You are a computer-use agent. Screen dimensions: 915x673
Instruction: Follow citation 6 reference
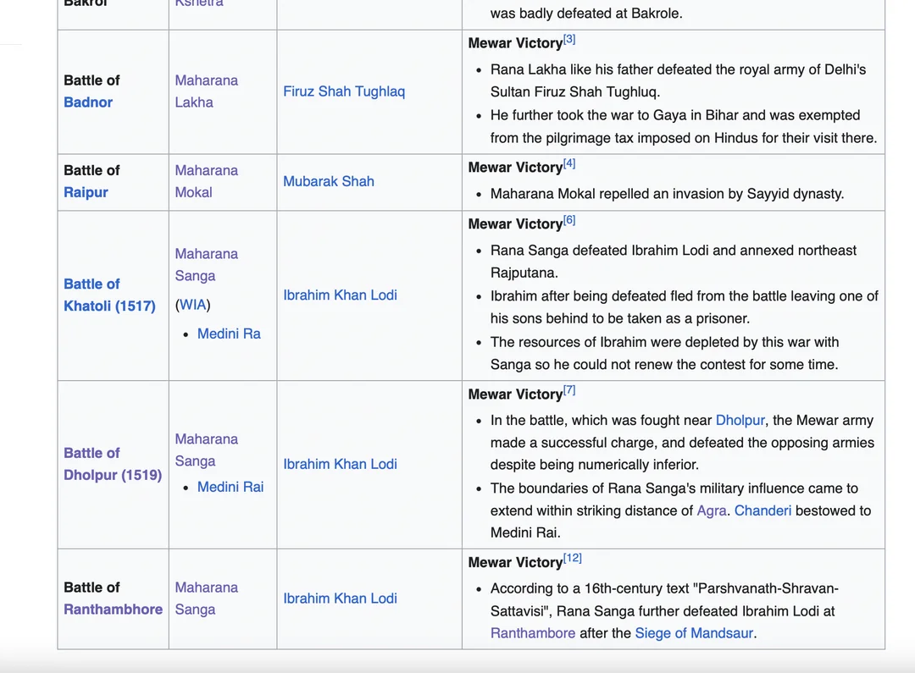click(x=569, y=220)
